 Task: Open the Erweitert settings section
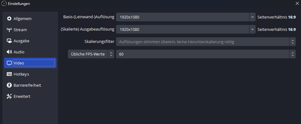click(x=22, y=96)
